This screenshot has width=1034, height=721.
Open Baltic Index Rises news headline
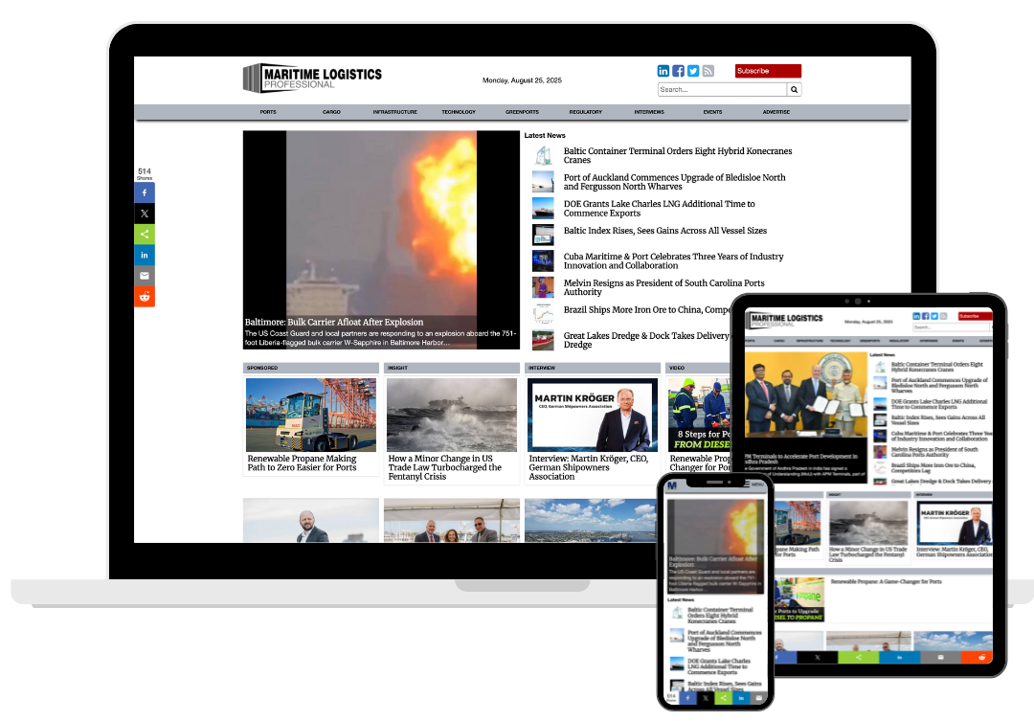point(664,231)
